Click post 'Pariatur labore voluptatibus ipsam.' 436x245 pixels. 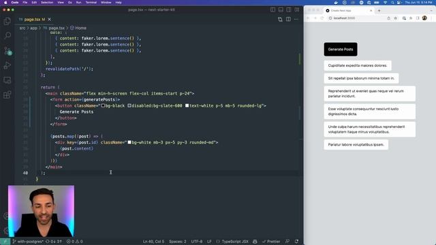click(356, 145)
